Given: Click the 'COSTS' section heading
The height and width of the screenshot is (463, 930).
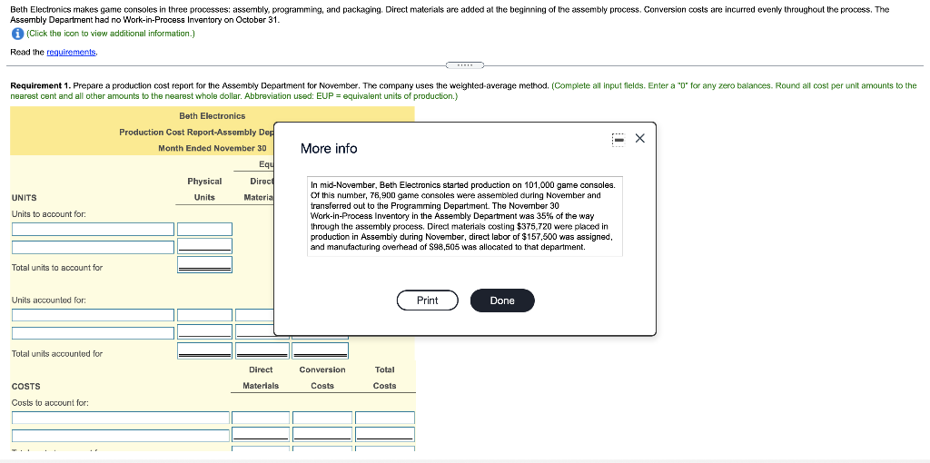Looking at the screenshot, I should (26, 386).
